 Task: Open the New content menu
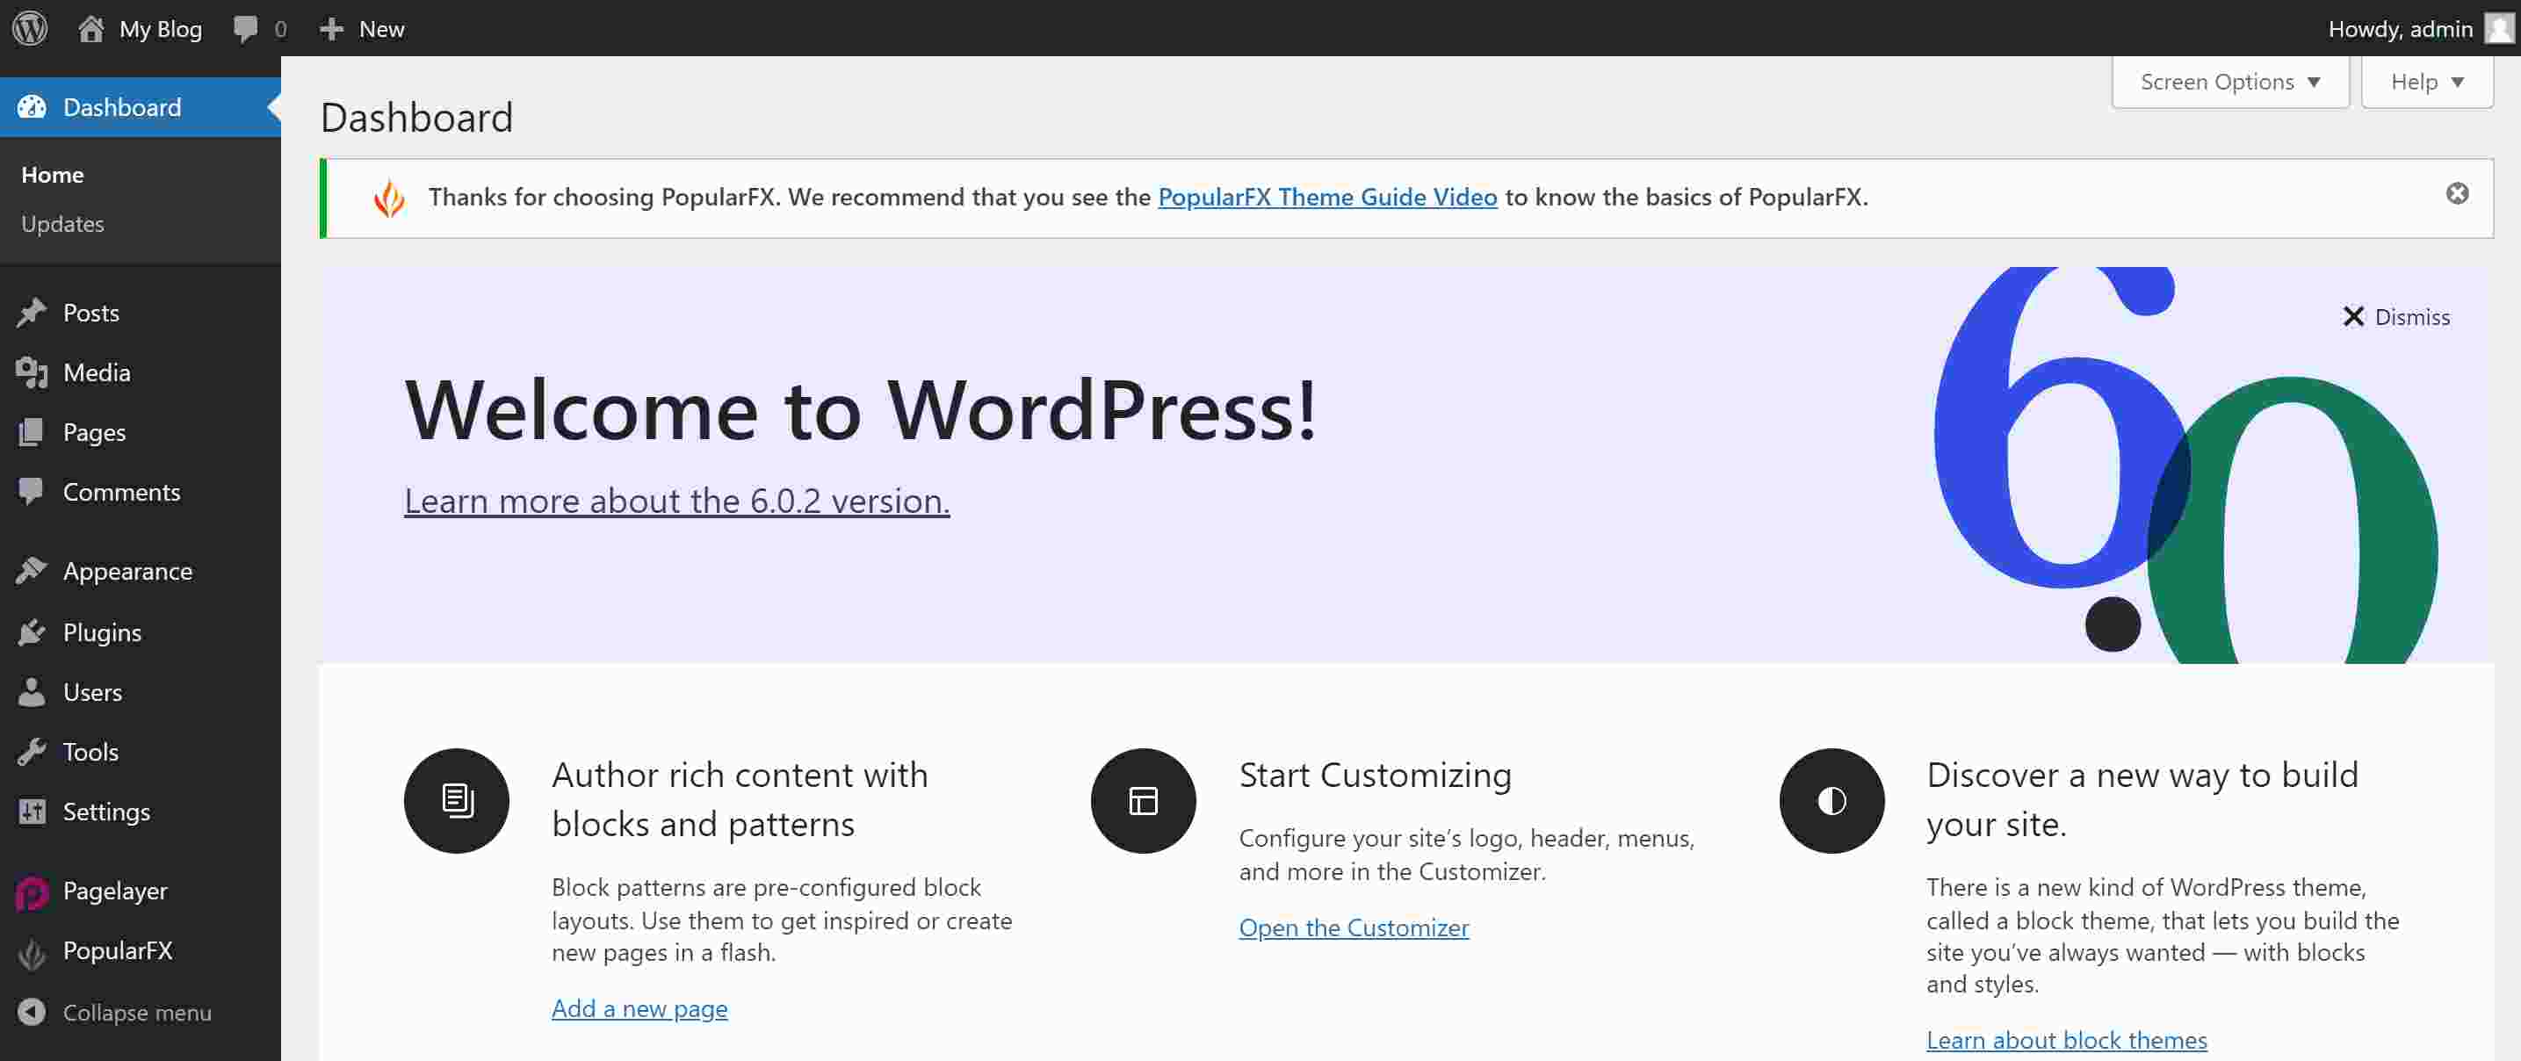pyautogui.click(x=362, y=28)
